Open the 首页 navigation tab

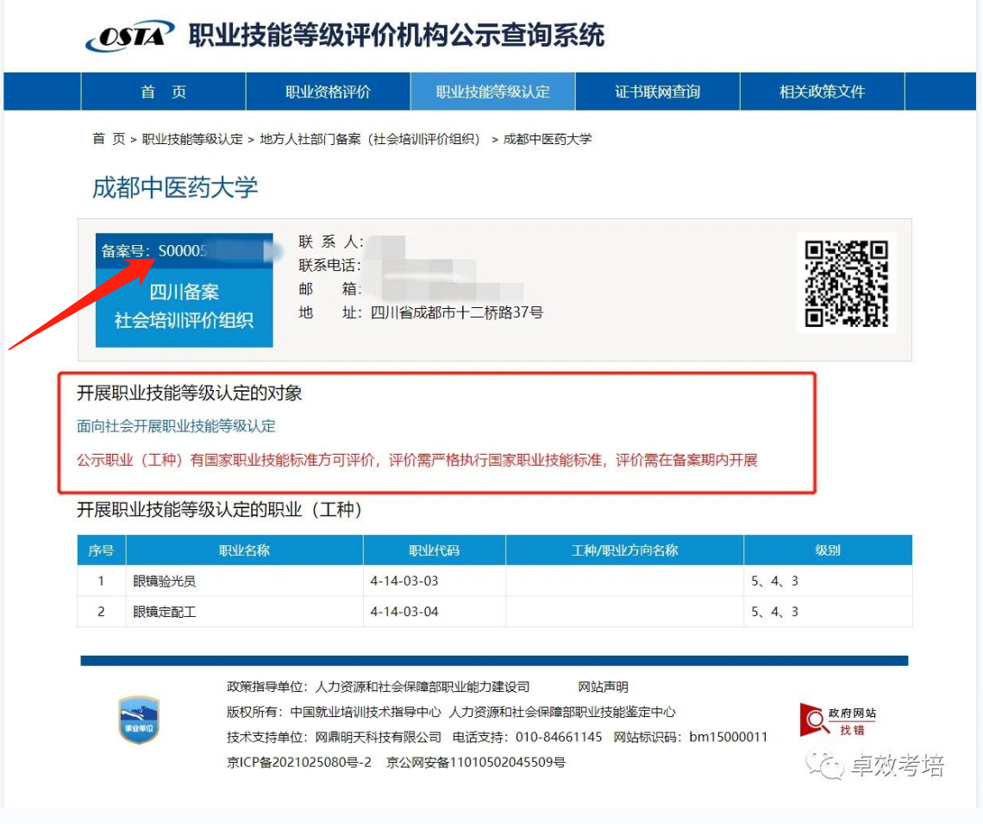click(163, 92)
